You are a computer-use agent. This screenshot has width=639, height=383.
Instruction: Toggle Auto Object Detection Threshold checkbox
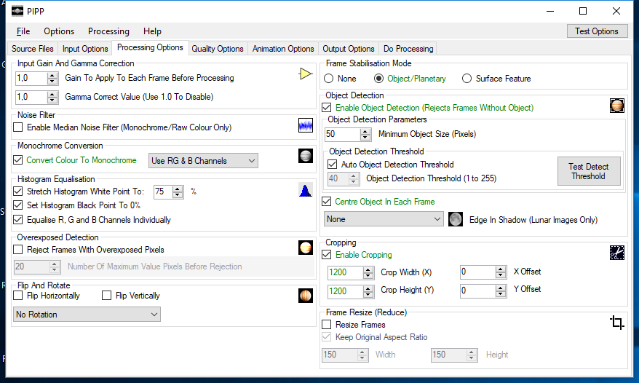pyautogui.click(x=332, y=165)
